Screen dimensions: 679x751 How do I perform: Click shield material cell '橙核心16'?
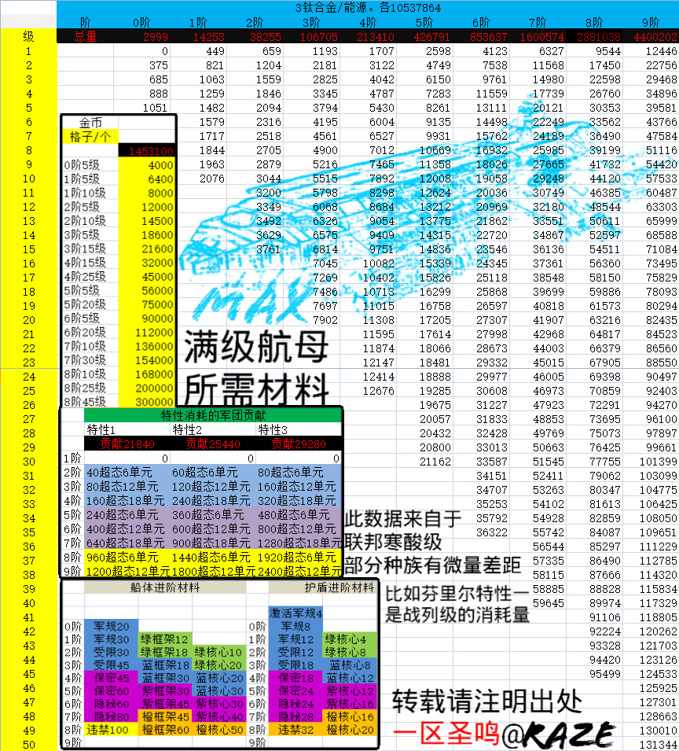point(350,717)
